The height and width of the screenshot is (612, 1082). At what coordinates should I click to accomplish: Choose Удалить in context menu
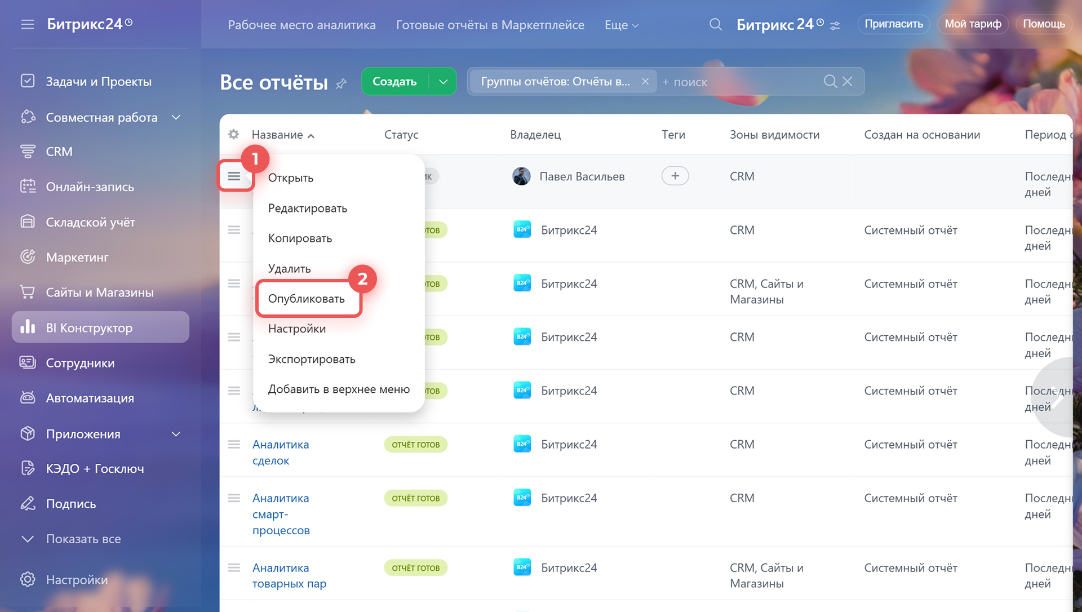[x=289, y=269]
